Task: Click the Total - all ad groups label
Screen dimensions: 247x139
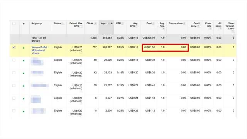Action: [39, 39]
